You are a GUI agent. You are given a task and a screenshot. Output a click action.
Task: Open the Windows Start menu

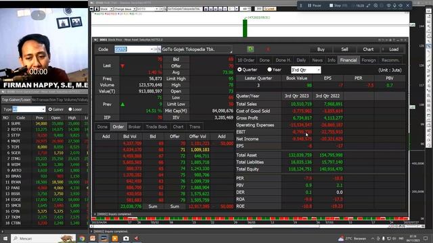5,238
